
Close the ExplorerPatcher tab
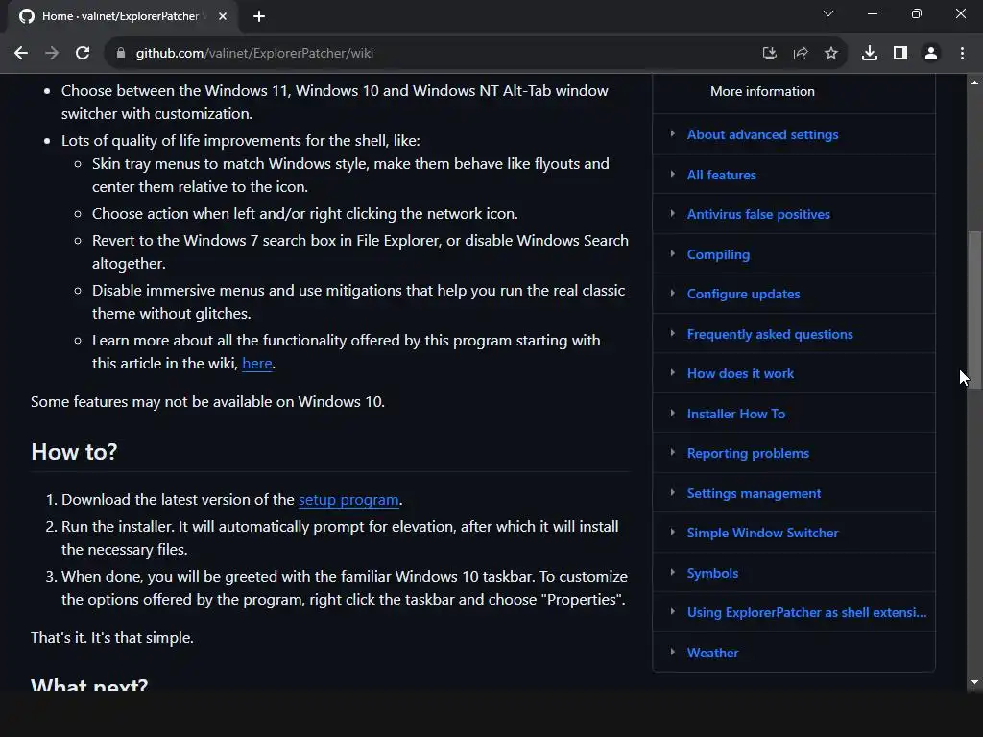point(223,16)
